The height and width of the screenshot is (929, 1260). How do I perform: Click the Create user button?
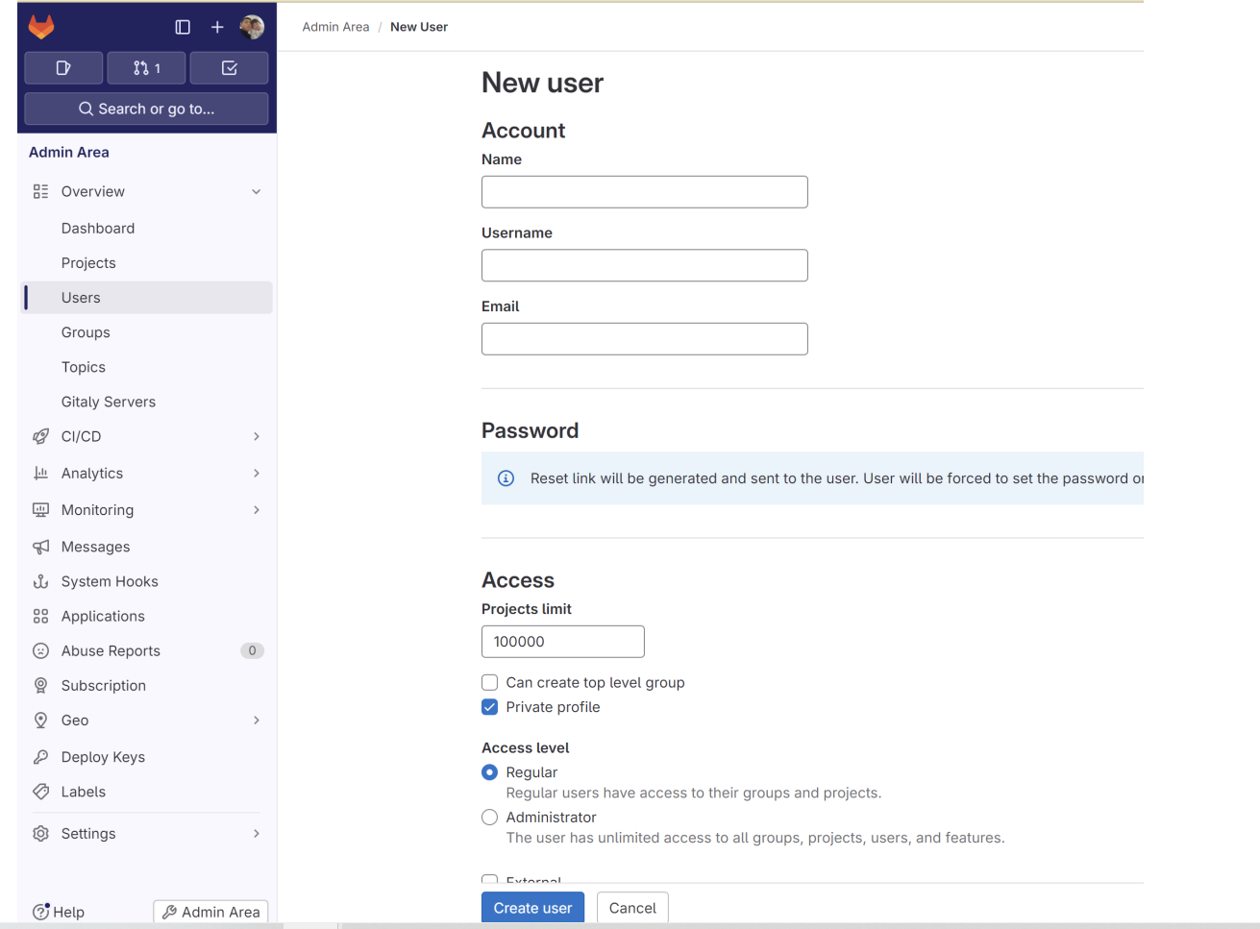[532, 908]
